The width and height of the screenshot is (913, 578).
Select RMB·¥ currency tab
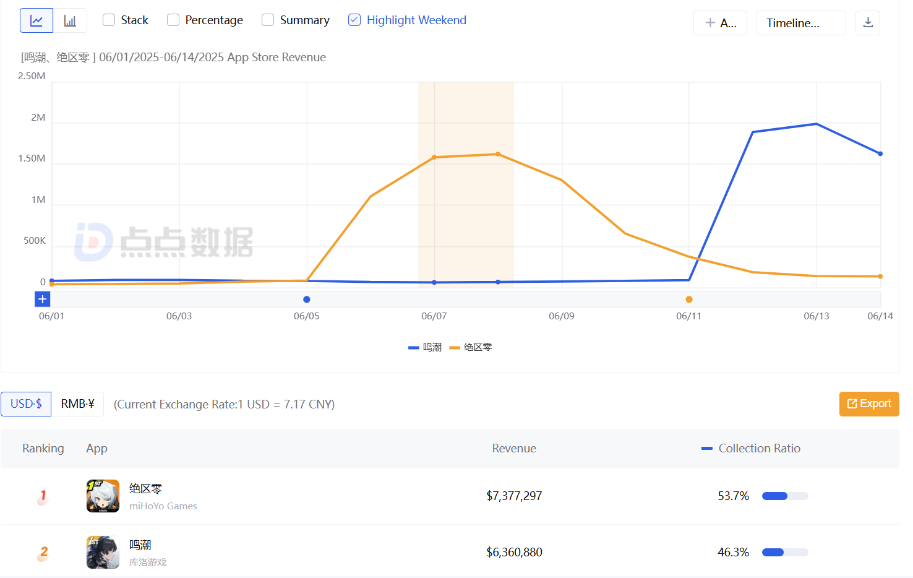point(77,404)
